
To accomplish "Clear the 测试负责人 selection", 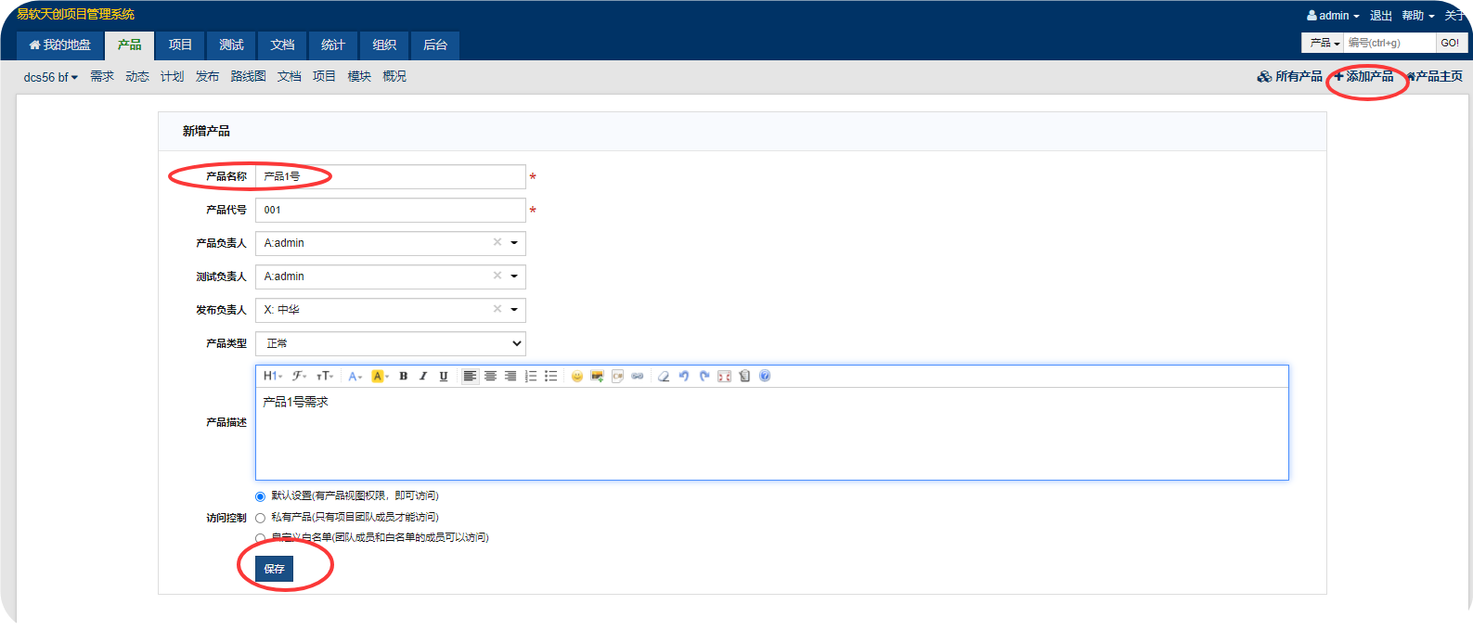I will pos(497,276).
